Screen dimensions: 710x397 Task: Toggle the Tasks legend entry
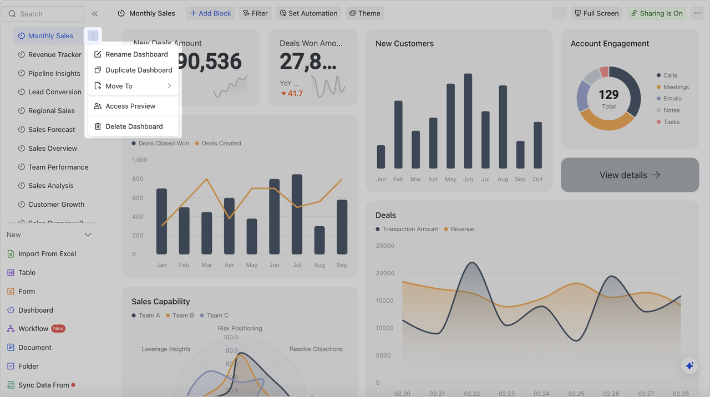click(668, 122)
